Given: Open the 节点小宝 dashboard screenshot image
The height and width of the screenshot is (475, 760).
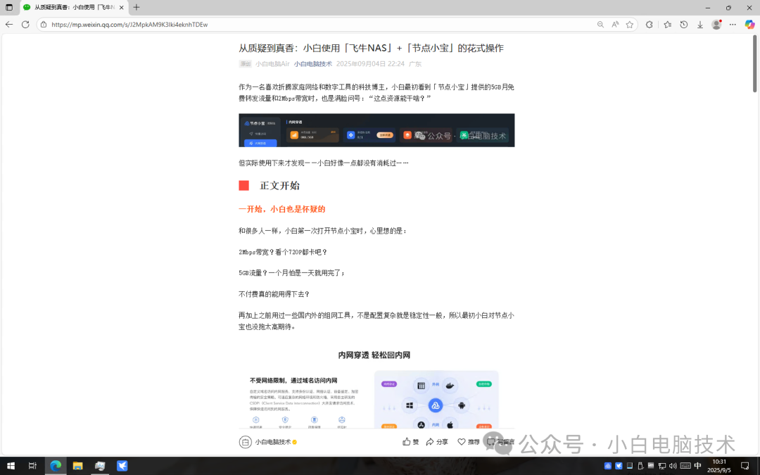Looking at the screenshot, I should point(376,130).
